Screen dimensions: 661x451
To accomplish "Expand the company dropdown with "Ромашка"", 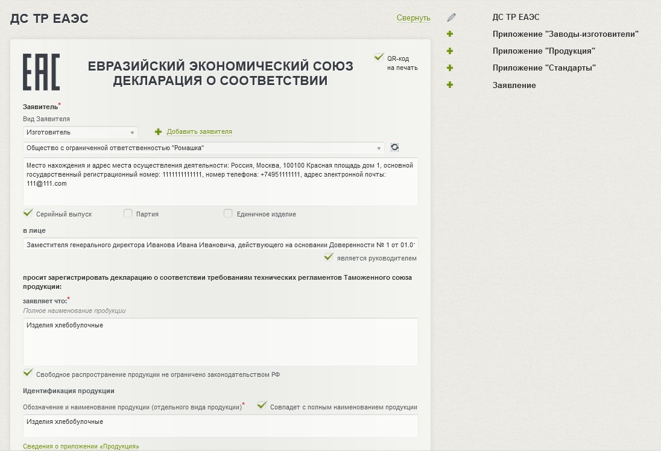I will point(203,148).
